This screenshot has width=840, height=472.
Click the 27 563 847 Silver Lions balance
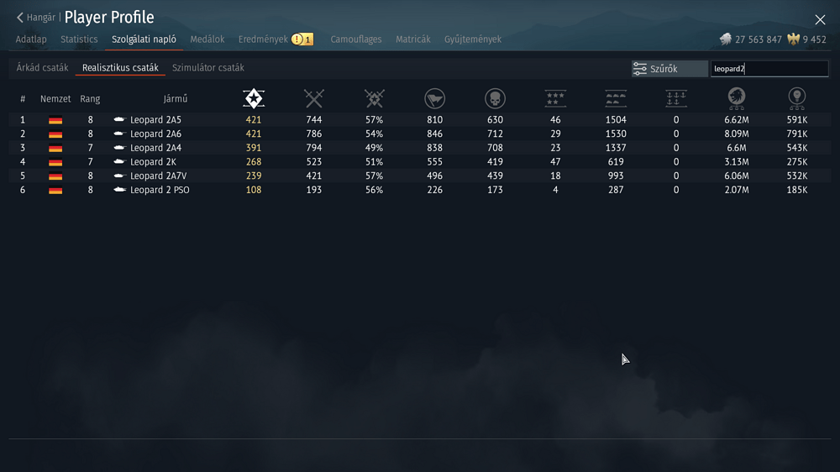click(x=758, y=39)
